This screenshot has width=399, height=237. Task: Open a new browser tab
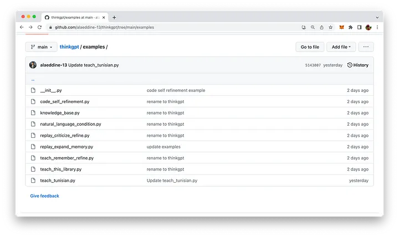pyautogui.click(x=114, y=17)
